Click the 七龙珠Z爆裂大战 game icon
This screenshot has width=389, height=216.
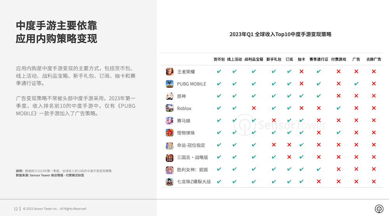click(170, 182)
